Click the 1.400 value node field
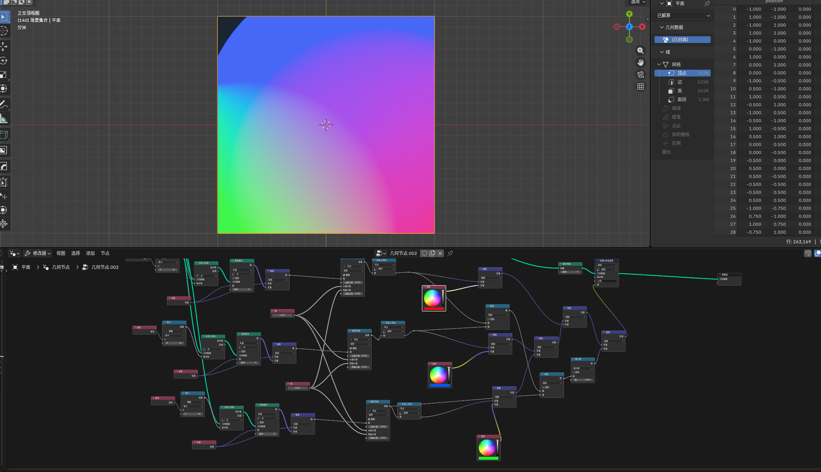The width and height of the screenshot is (821, 472). tap(282, 315)
